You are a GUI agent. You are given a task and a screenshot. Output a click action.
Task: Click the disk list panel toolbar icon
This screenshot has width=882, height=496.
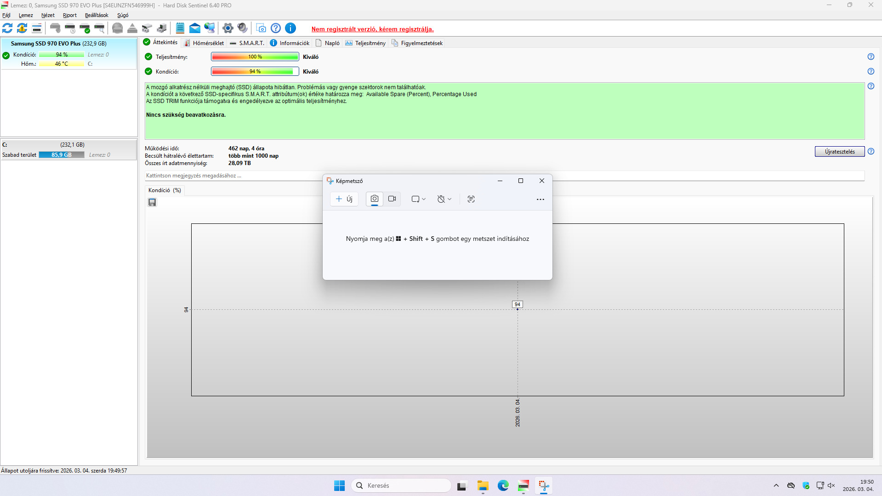(37, 29)
